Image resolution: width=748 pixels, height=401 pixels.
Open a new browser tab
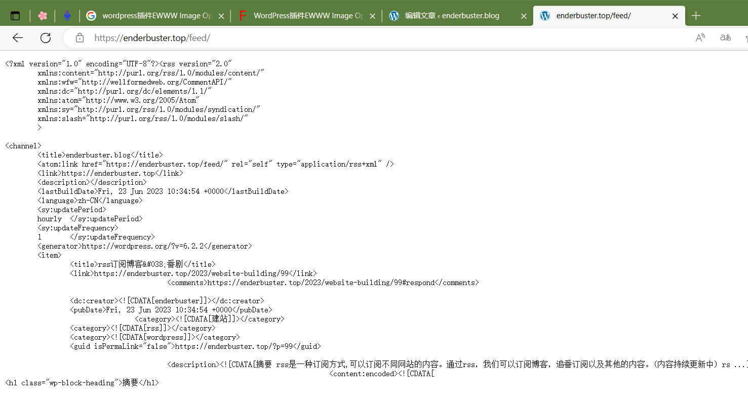(x=696, y=16)
